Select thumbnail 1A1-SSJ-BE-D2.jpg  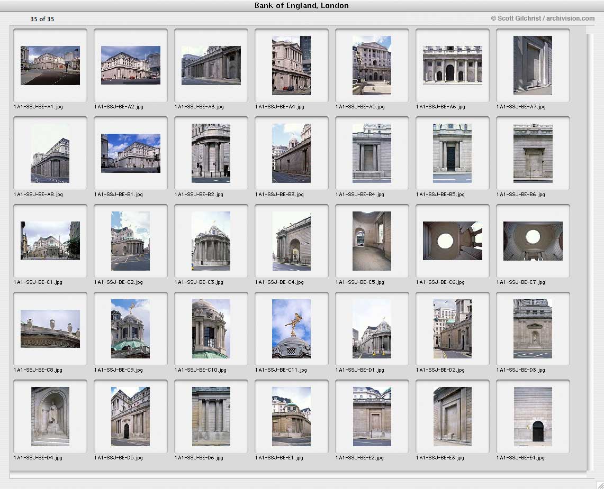coord(452,329)
